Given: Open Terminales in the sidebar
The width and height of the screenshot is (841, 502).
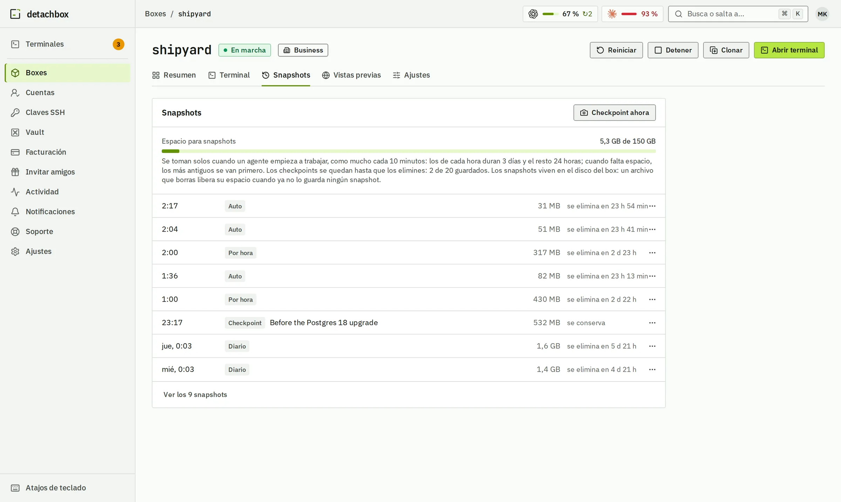Looking at the screenshot, I should tap(67, 44).
